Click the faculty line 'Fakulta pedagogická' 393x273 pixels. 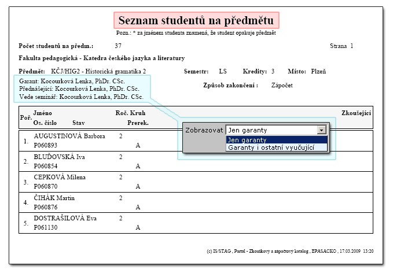point(102,58)
